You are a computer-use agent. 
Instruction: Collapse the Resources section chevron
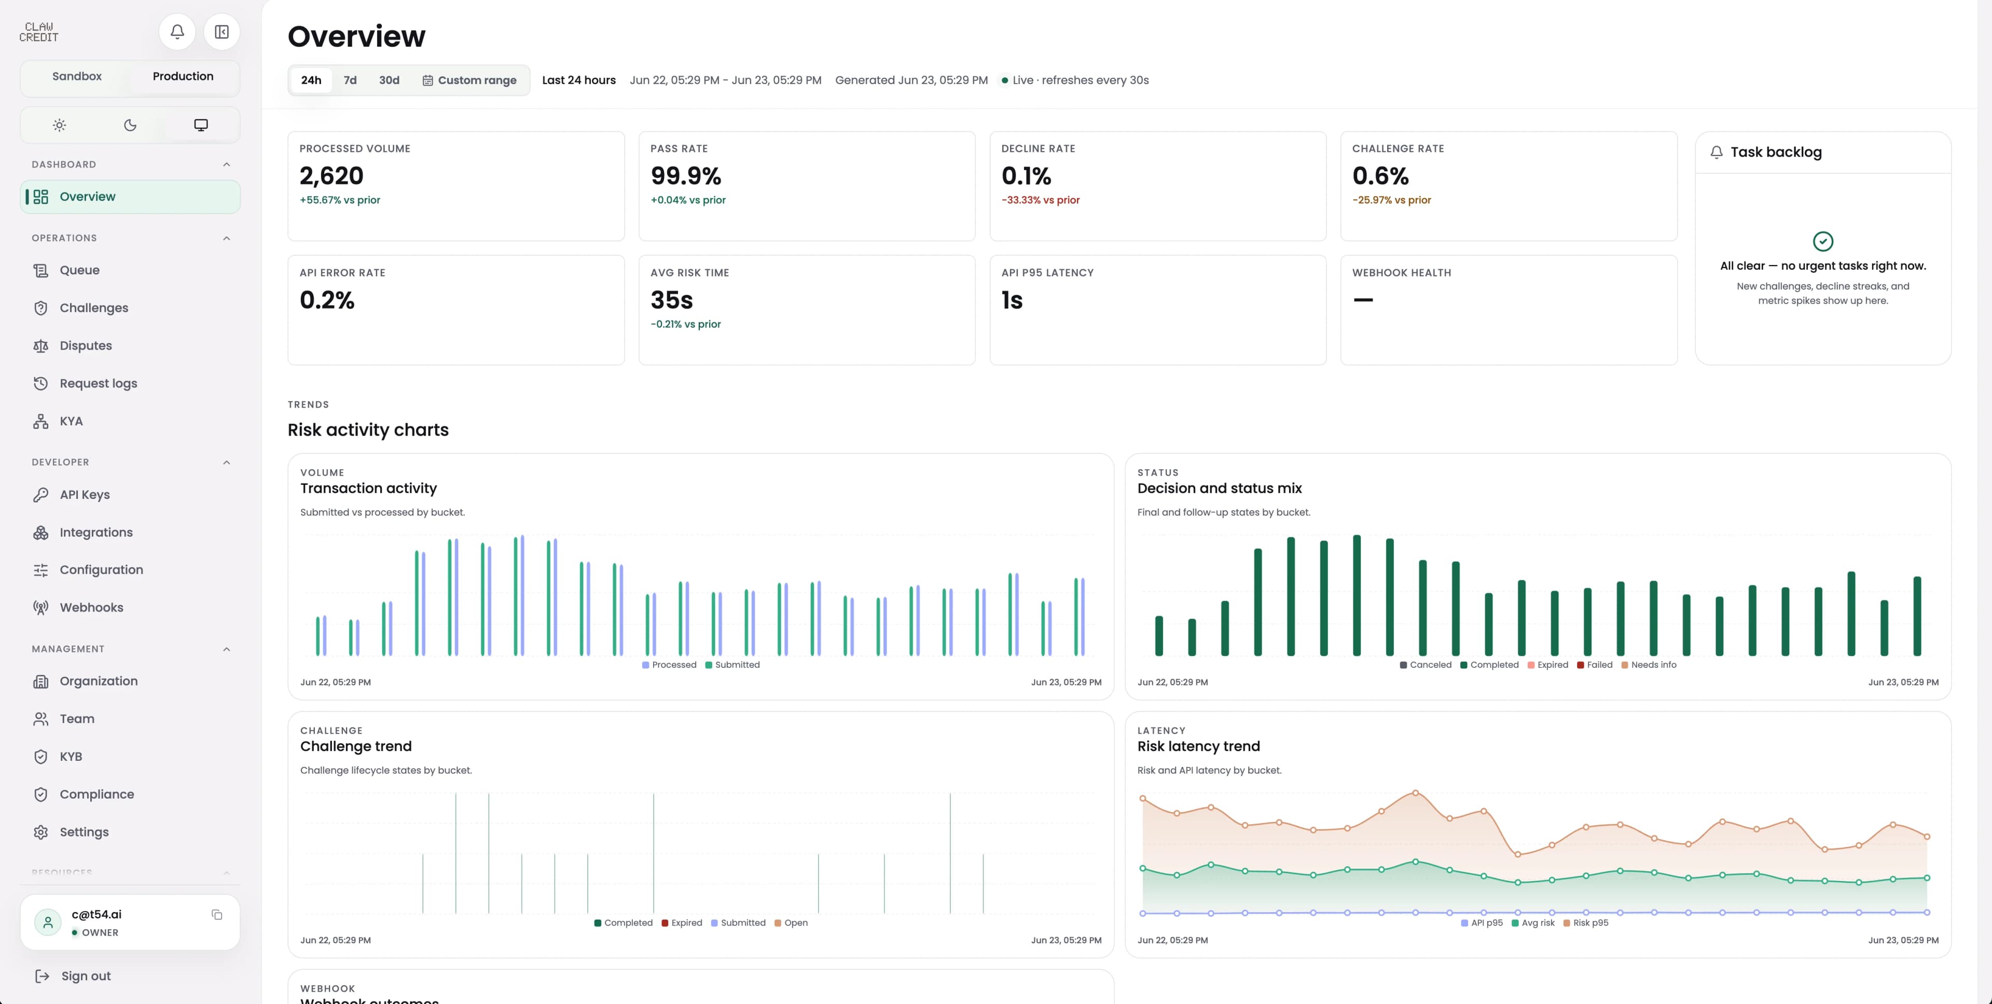point(227,873)
